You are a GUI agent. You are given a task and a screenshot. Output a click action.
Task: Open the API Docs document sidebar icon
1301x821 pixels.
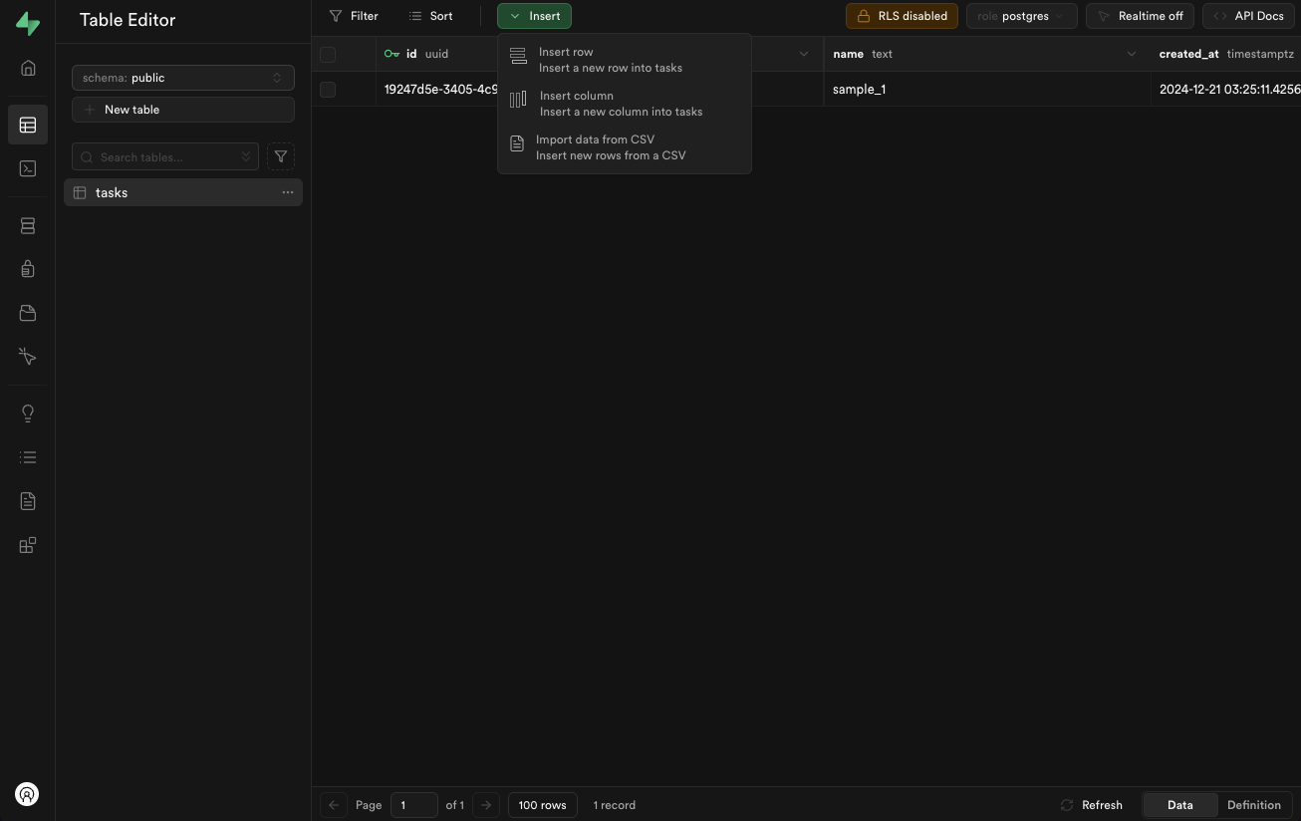pyautogui.click(x=28, y=501)
